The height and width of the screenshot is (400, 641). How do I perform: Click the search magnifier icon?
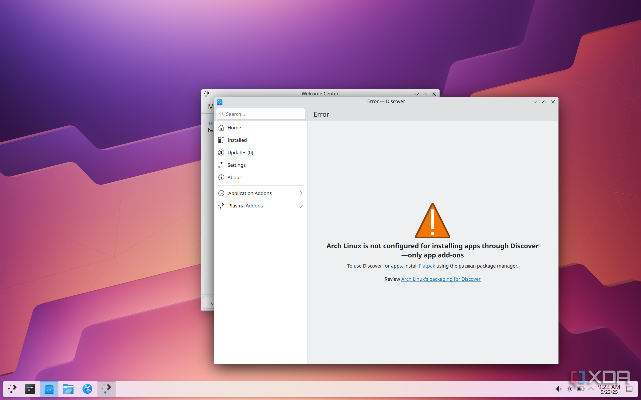click(221, 114)
